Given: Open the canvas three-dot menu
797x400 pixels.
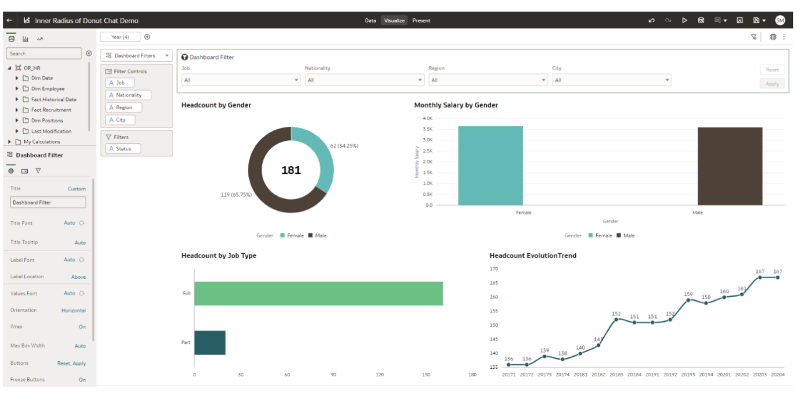Looking at the screenshot, I should tap(784, 37).
